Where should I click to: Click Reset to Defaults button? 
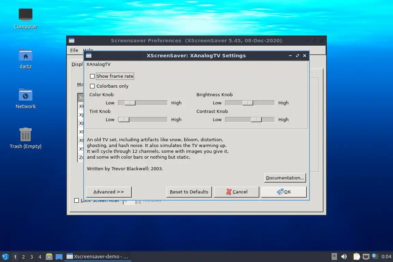189,192
